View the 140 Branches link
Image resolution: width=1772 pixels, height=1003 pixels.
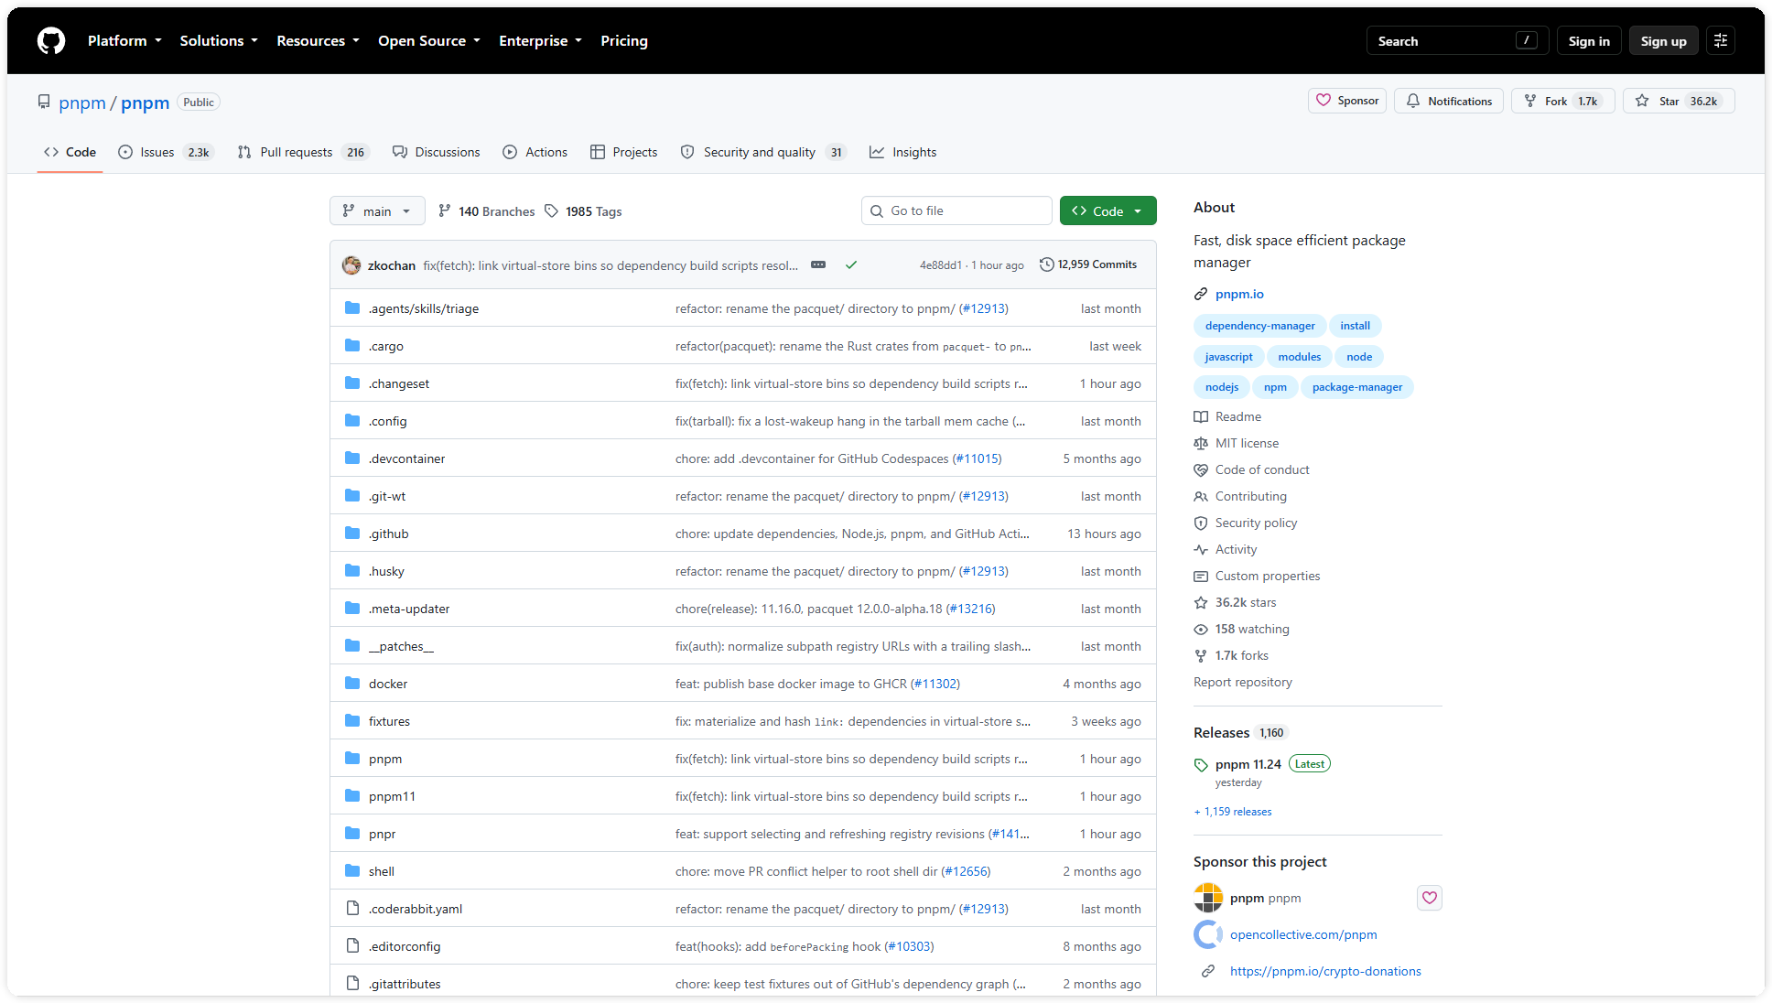click(x=487, y=211)
